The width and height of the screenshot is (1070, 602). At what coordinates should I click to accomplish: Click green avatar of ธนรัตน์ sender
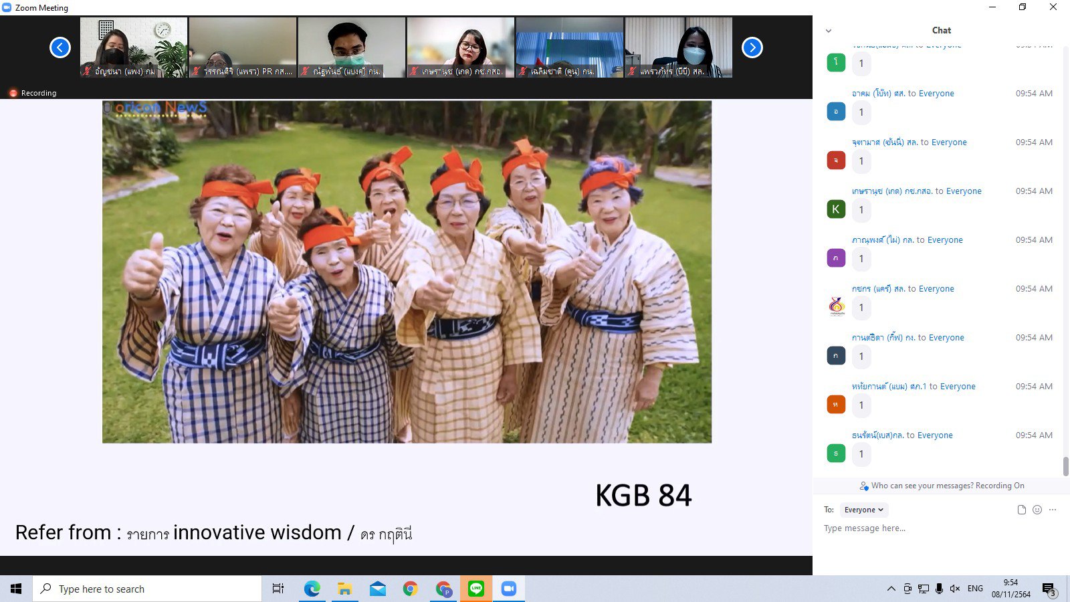836,454
